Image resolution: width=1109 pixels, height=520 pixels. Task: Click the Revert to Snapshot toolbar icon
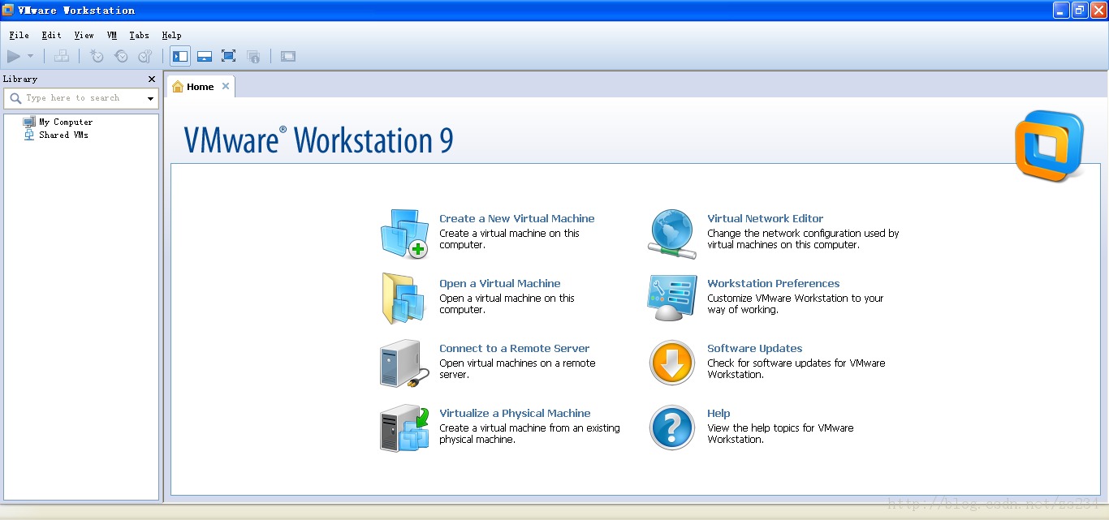coord(121,56)
